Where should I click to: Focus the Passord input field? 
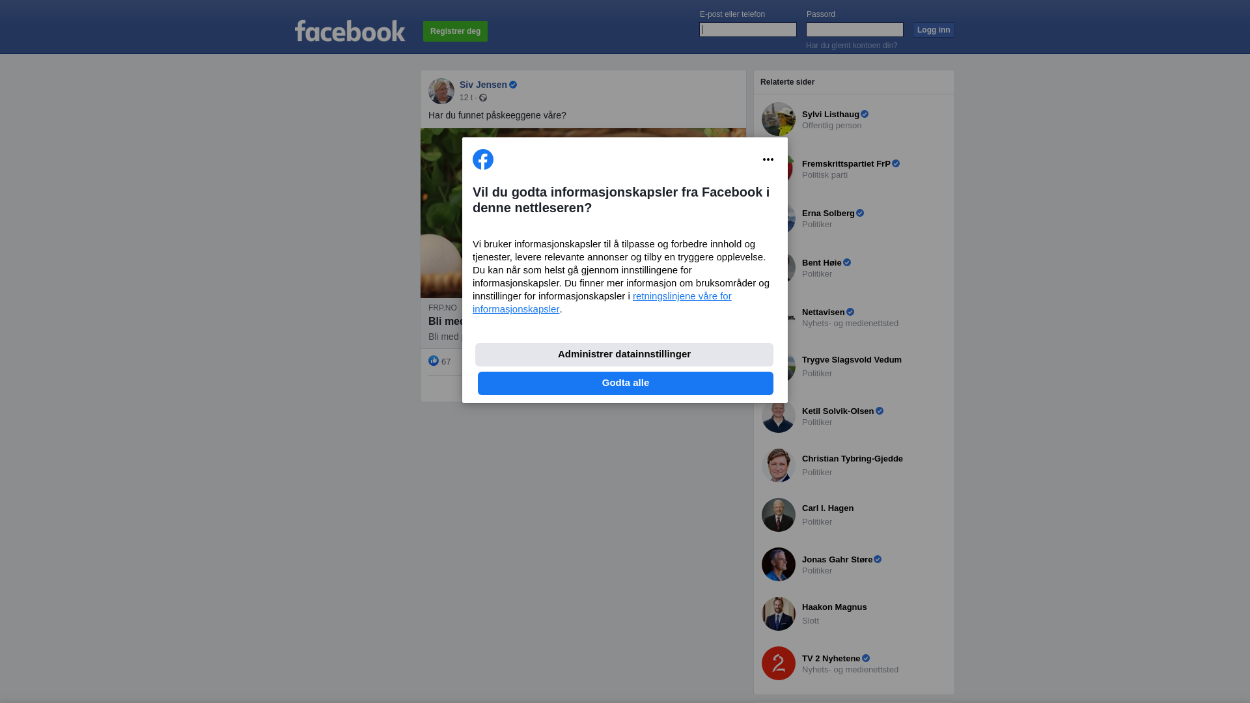[x=855, y=30]
